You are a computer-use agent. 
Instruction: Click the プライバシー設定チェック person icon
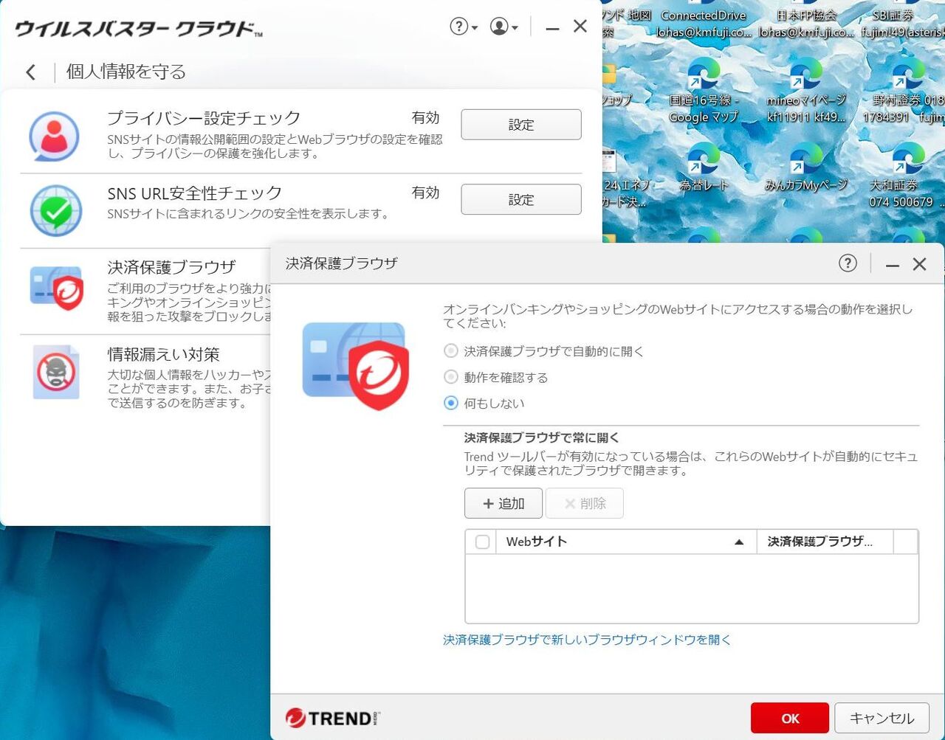coord(55,136)
